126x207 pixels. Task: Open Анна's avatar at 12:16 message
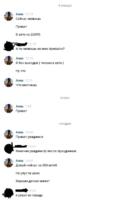click(x=9, y=60)
